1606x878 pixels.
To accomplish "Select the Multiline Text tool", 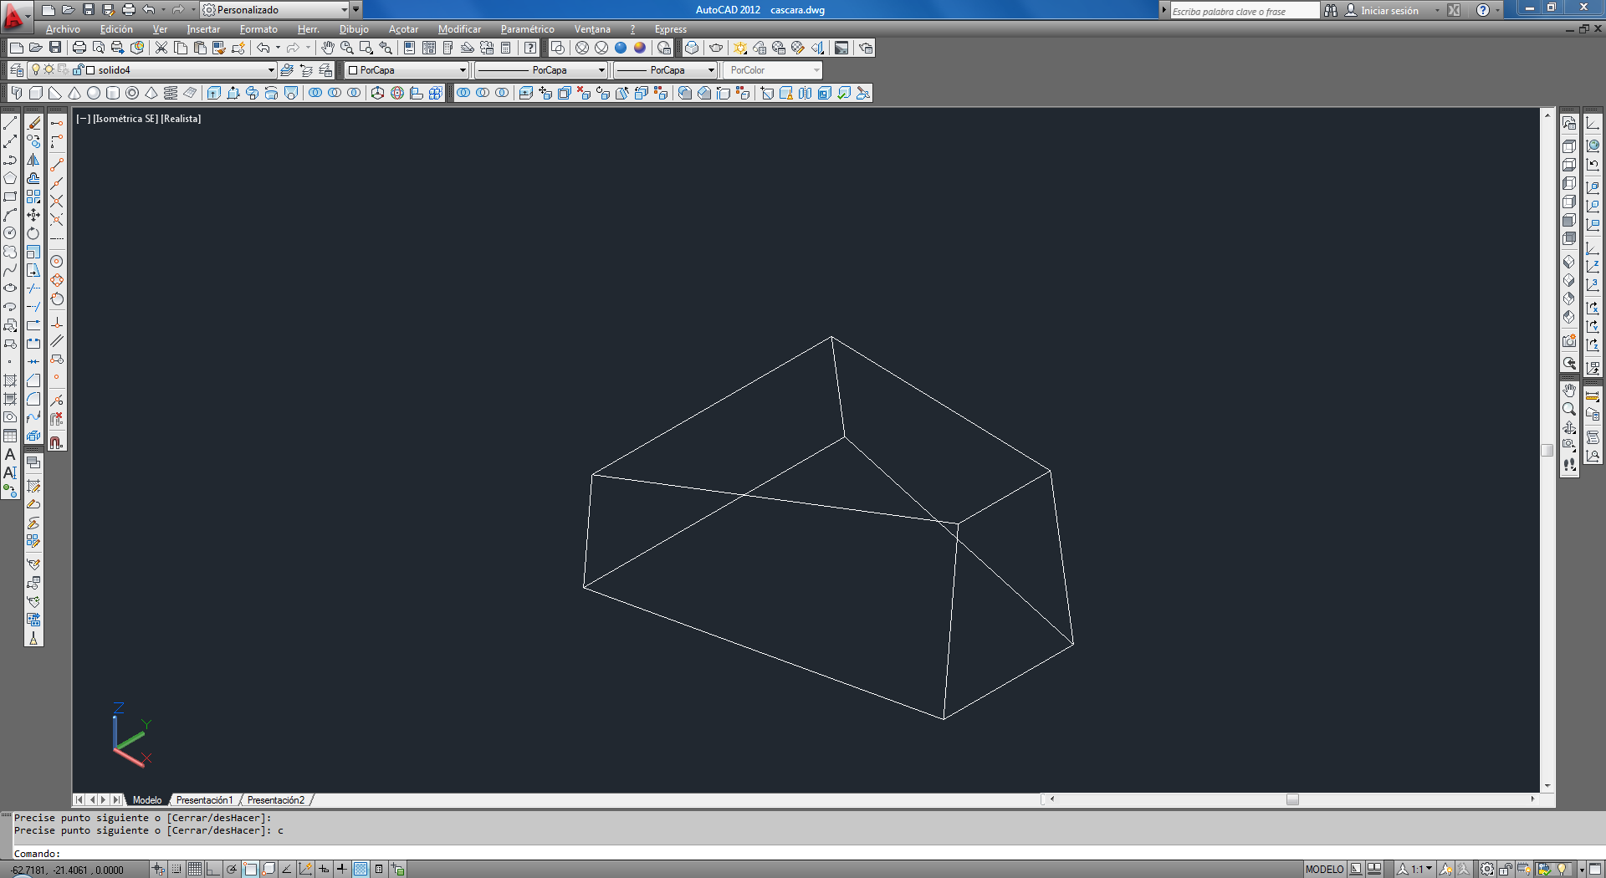I will (x=10, y=454).
